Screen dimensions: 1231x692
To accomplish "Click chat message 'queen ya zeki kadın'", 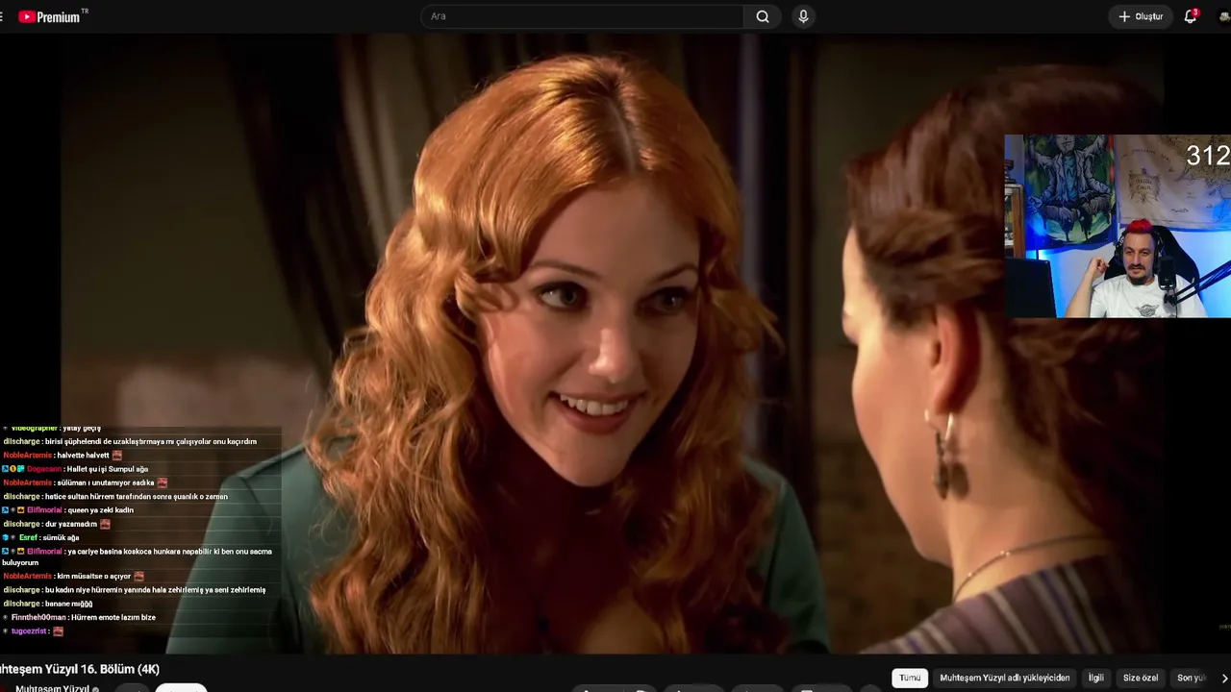I will (x=100, y=510).
